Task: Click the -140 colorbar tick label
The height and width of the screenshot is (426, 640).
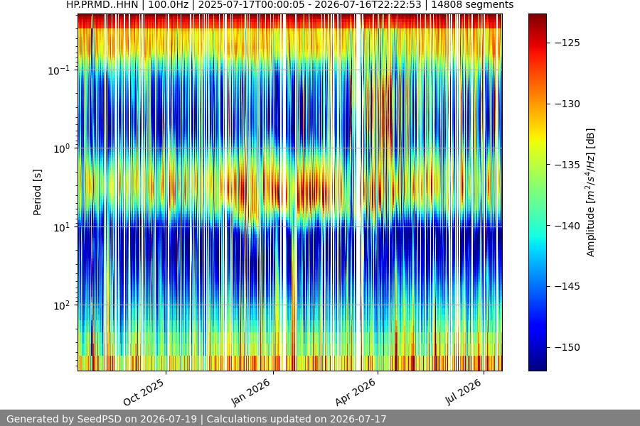Action: (x=567, y=226)
